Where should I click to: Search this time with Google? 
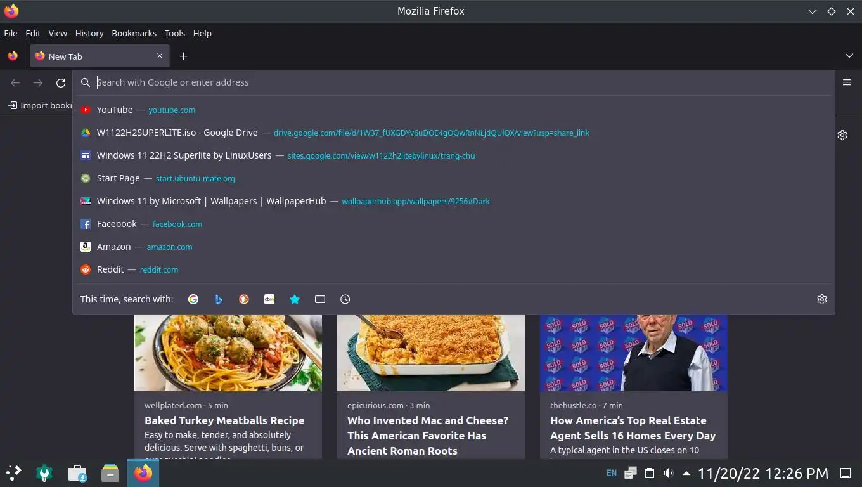coord(193,299)
